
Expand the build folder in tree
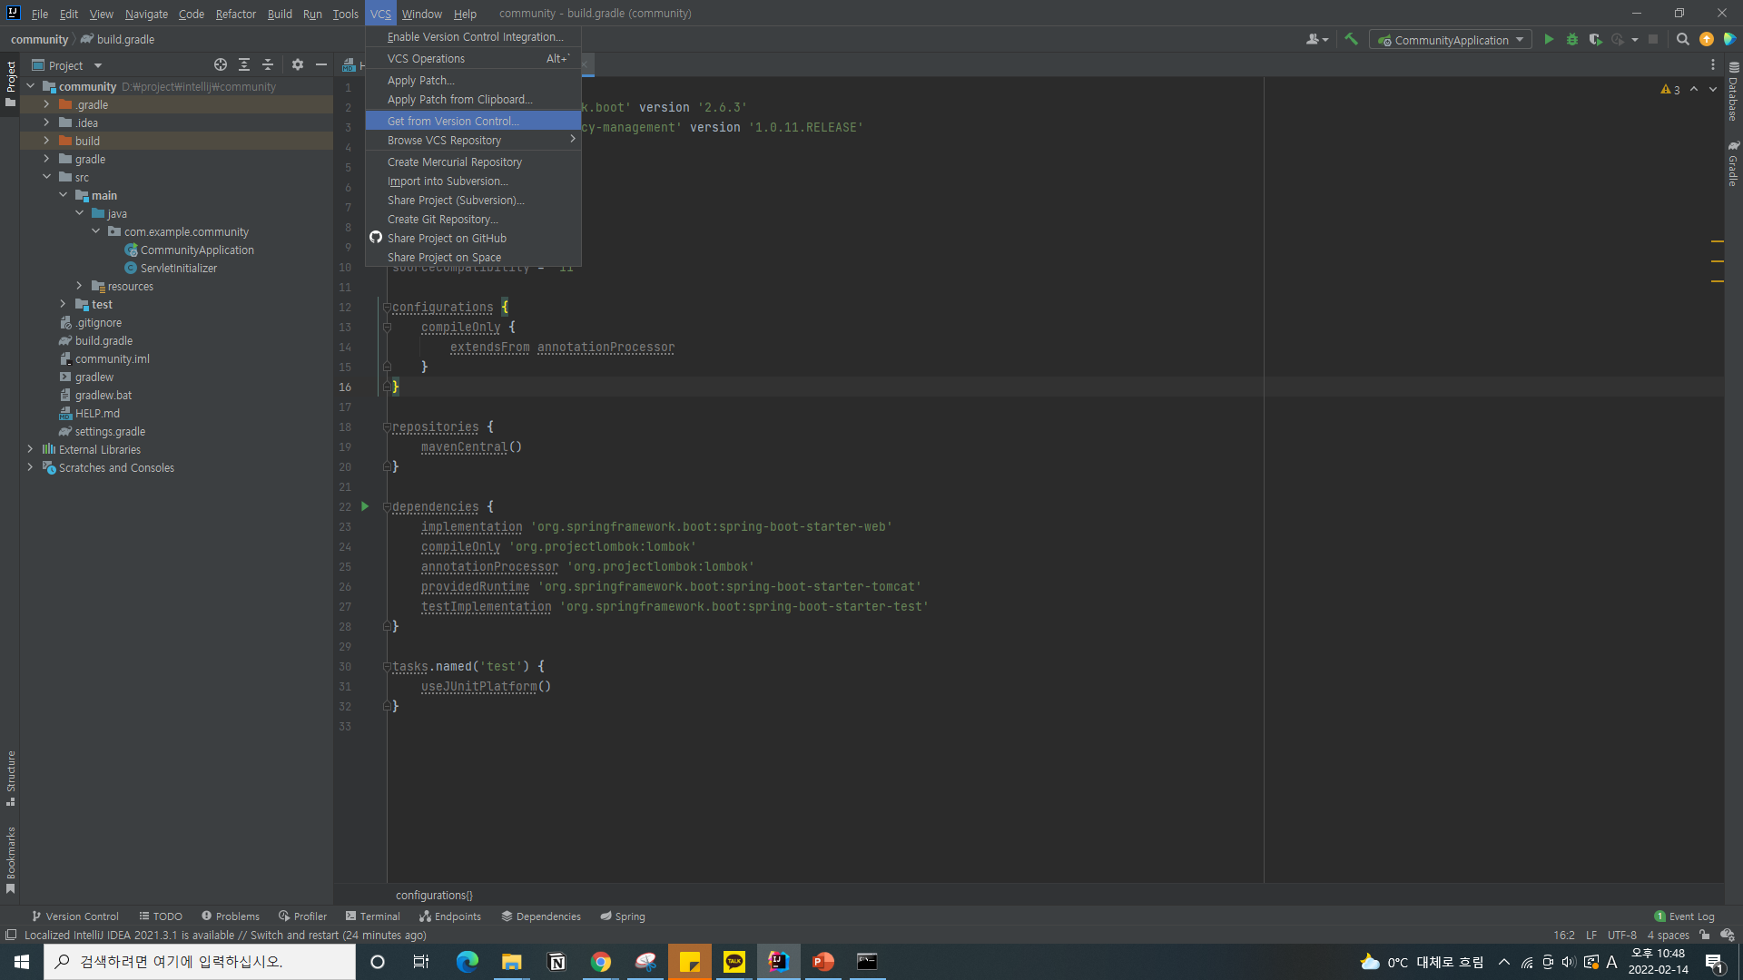[46, 141]
